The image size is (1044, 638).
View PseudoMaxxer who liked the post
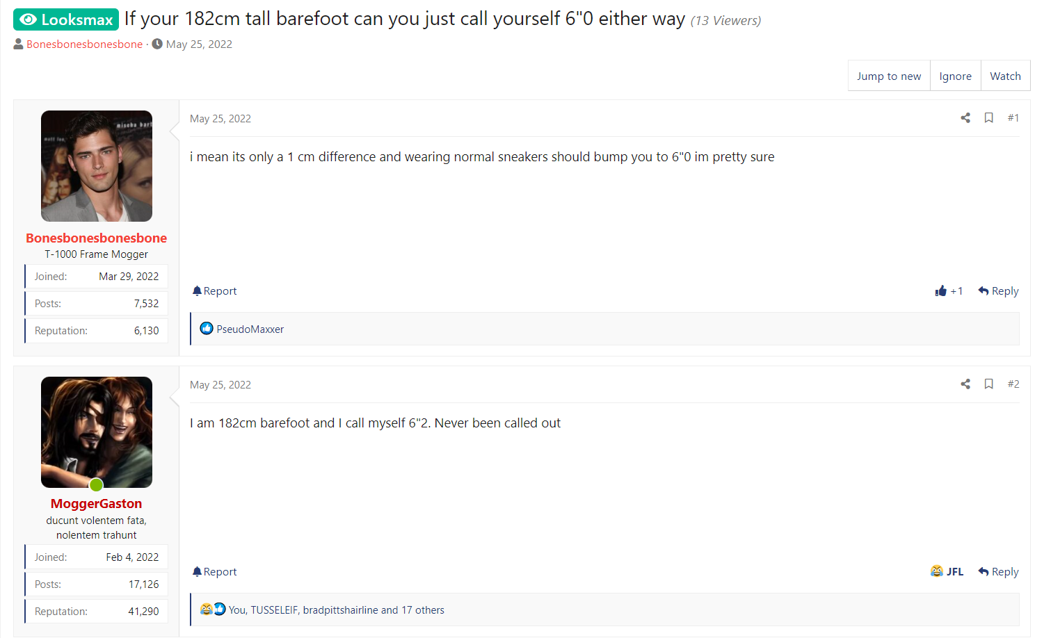250,329
